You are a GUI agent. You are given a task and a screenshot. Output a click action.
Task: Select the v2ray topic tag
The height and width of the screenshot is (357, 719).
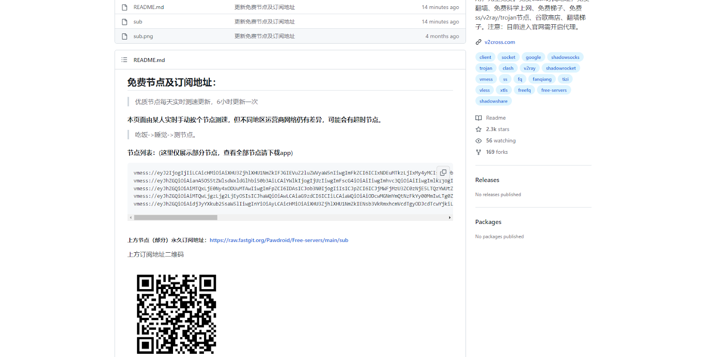[529, 68]
